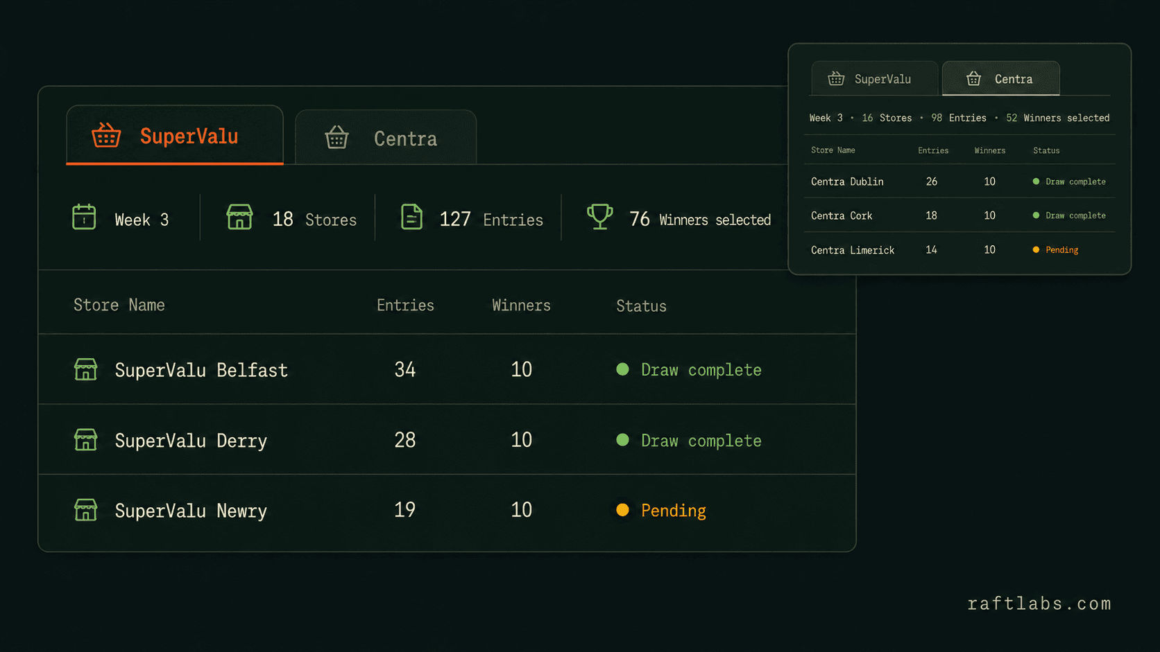1160x652 pixels.
Task: Click Draw complete status for SuperValu Belfast
Action: tap(701, 370)
